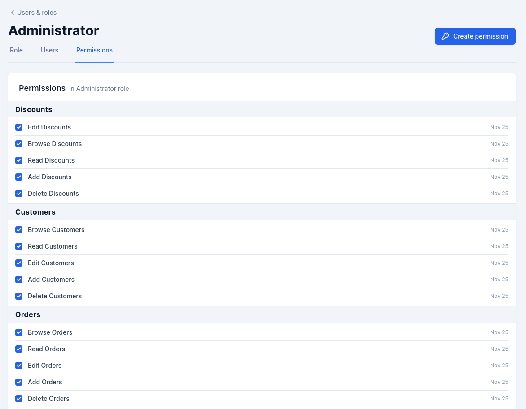Click the 'in Administrator role' subtitle
526x409 pixels.
tap(99, 89)
